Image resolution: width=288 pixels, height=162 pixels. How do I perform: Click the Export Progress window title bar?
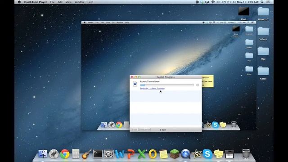[x=166, y=77]
